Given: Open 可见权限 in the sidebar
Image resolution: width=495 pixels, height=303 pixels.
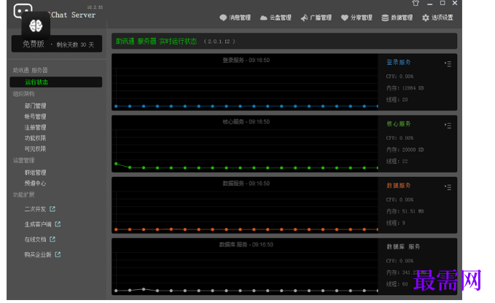Looking at the screenshot, I should (x=35, y=149).
